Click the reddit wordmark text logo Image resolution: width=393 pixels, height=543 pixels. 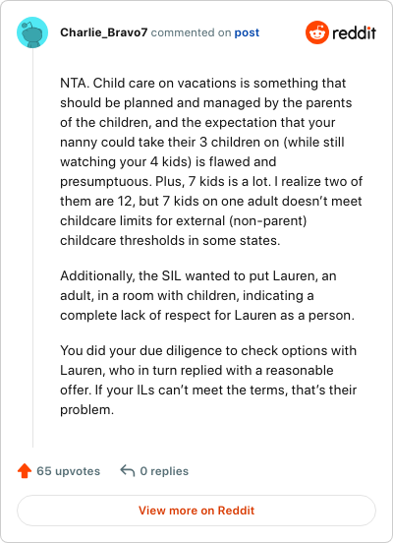pyautogui.click(x=354, y=32)
